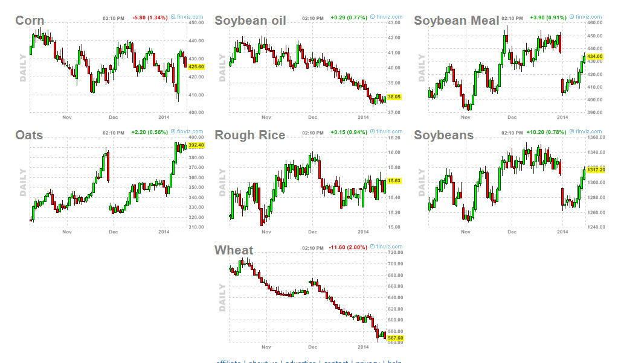Click the Soybeans chart title
Viewport: 621px width, 363px height.
tap(443, 136)
